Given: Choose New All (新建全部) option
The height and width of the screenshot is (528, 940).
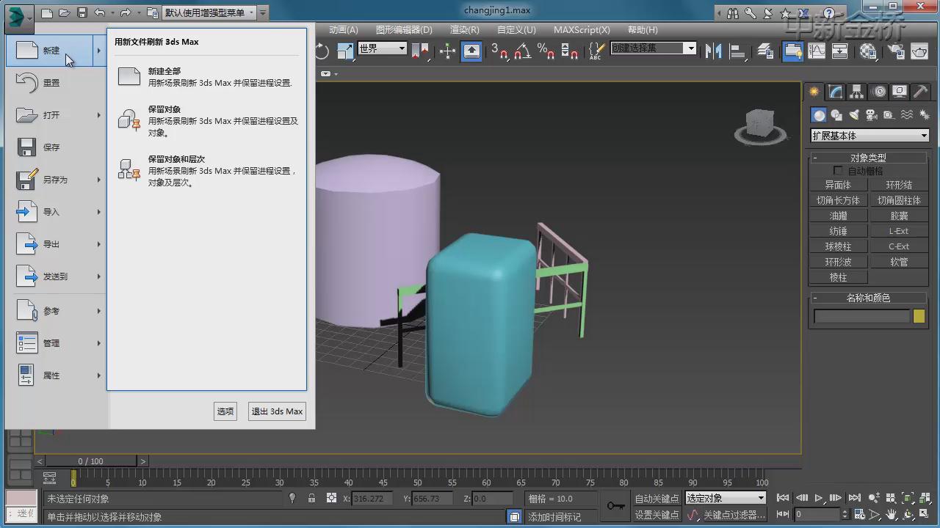Looking at the screenshot, I should click(x=206, y=77).
